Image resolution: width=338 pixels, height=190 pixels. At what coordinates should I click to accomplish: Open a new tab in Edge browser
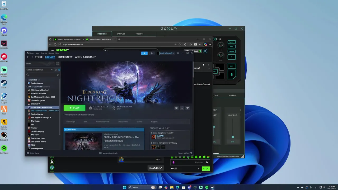click(x=119, y=39)
